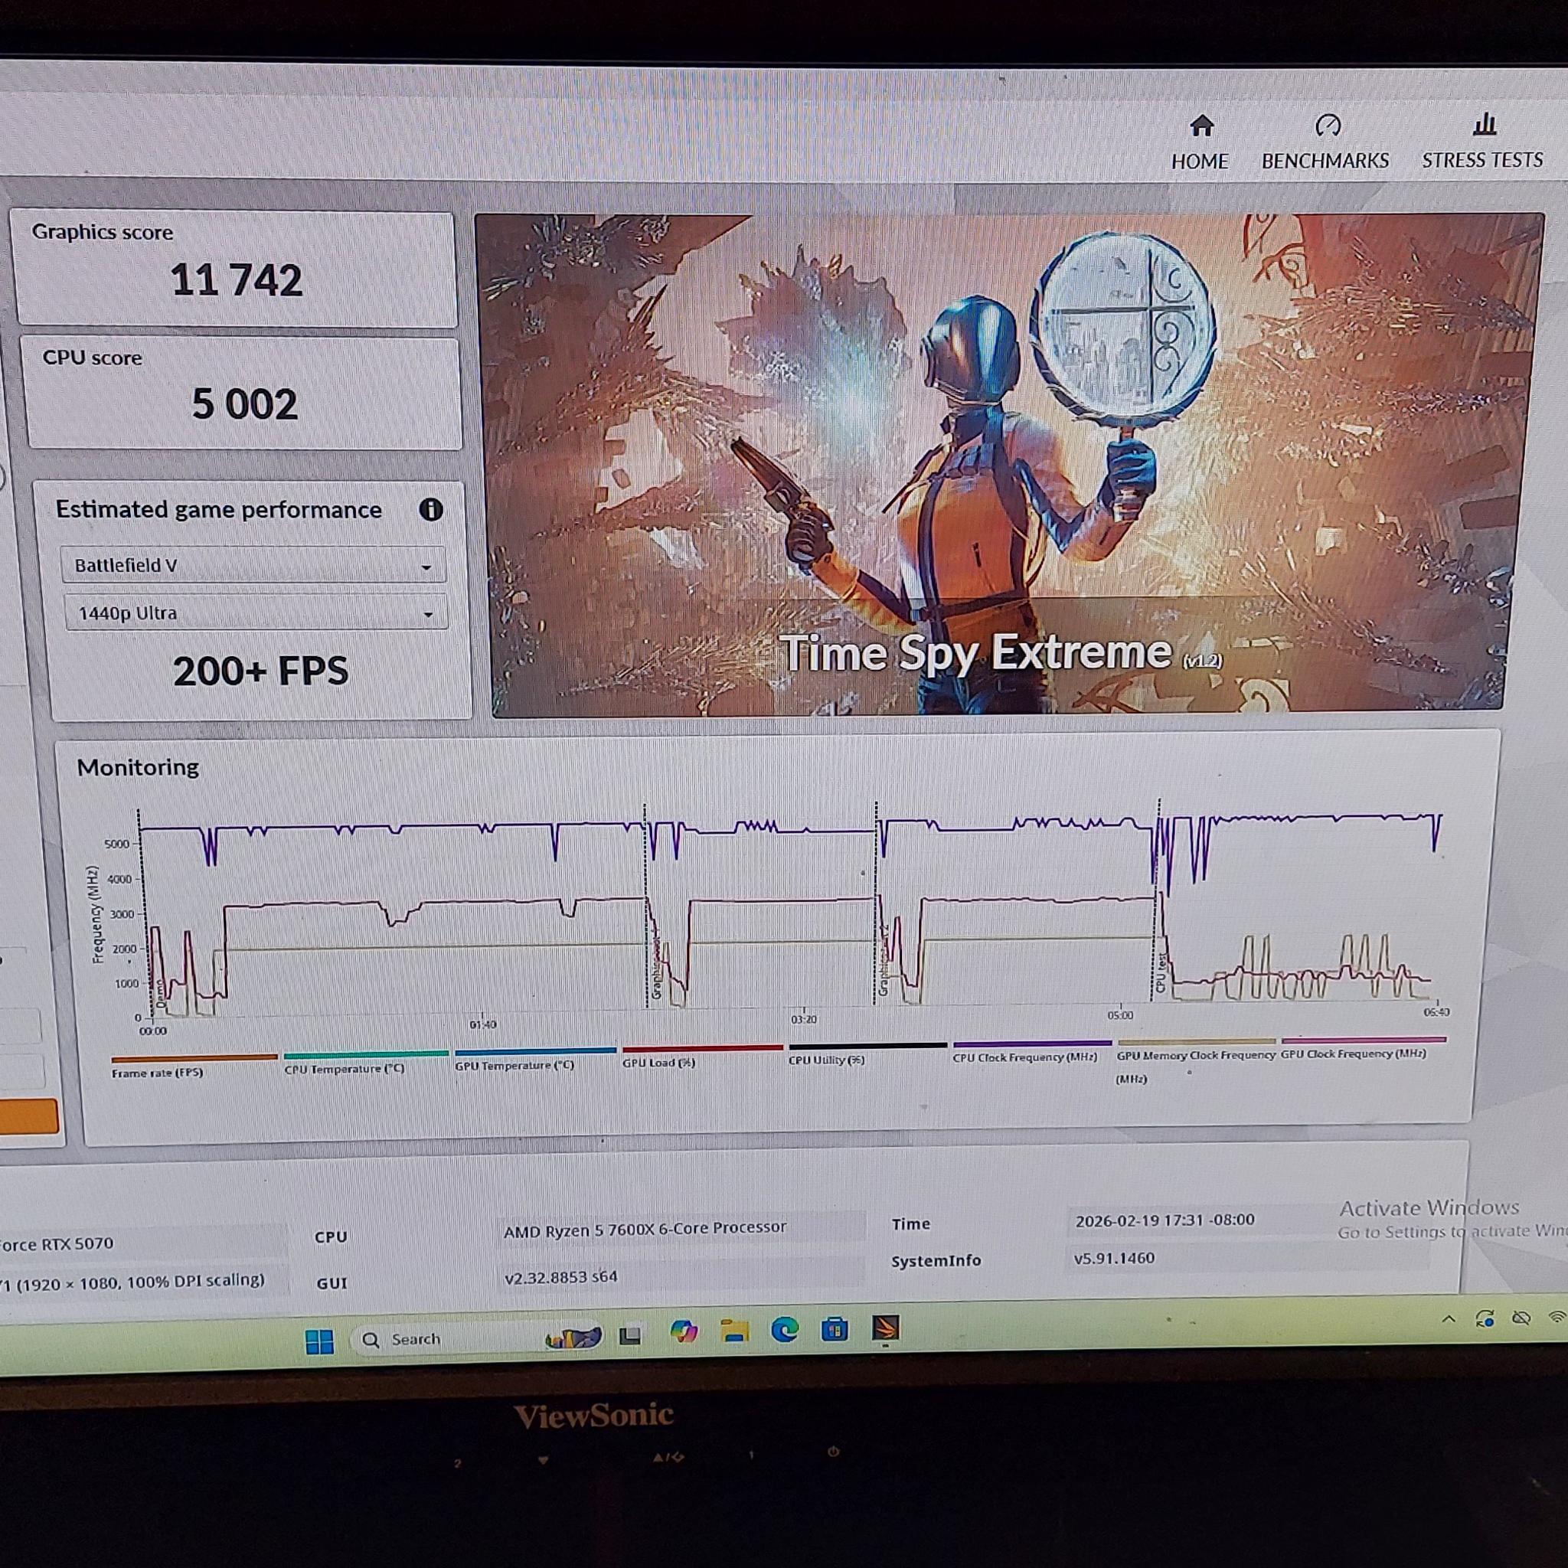The height and width of the screenshot is (1568, 1568).
Task: Switch to the BENCHMARKS tab label
Action: [x=1325, y=161]
